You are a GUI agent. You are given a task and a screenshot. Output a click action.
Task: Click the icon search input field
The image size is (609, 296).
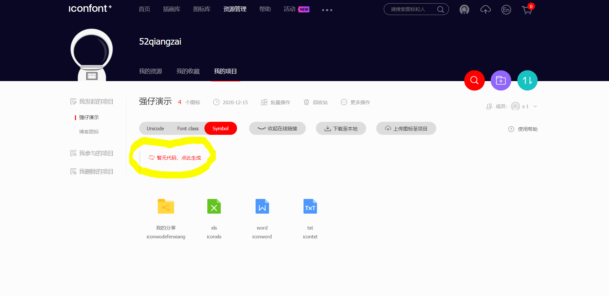tap(411, 9)
